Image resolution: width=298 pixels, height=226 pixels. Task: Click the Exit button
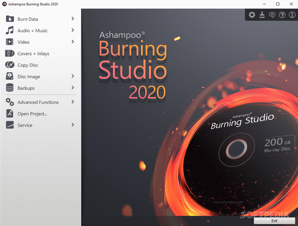(x=274, y=221)
